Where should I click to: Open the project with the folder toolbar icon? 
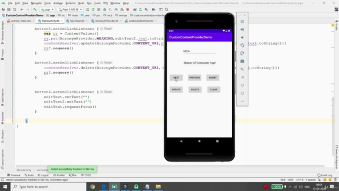(3, 10)
